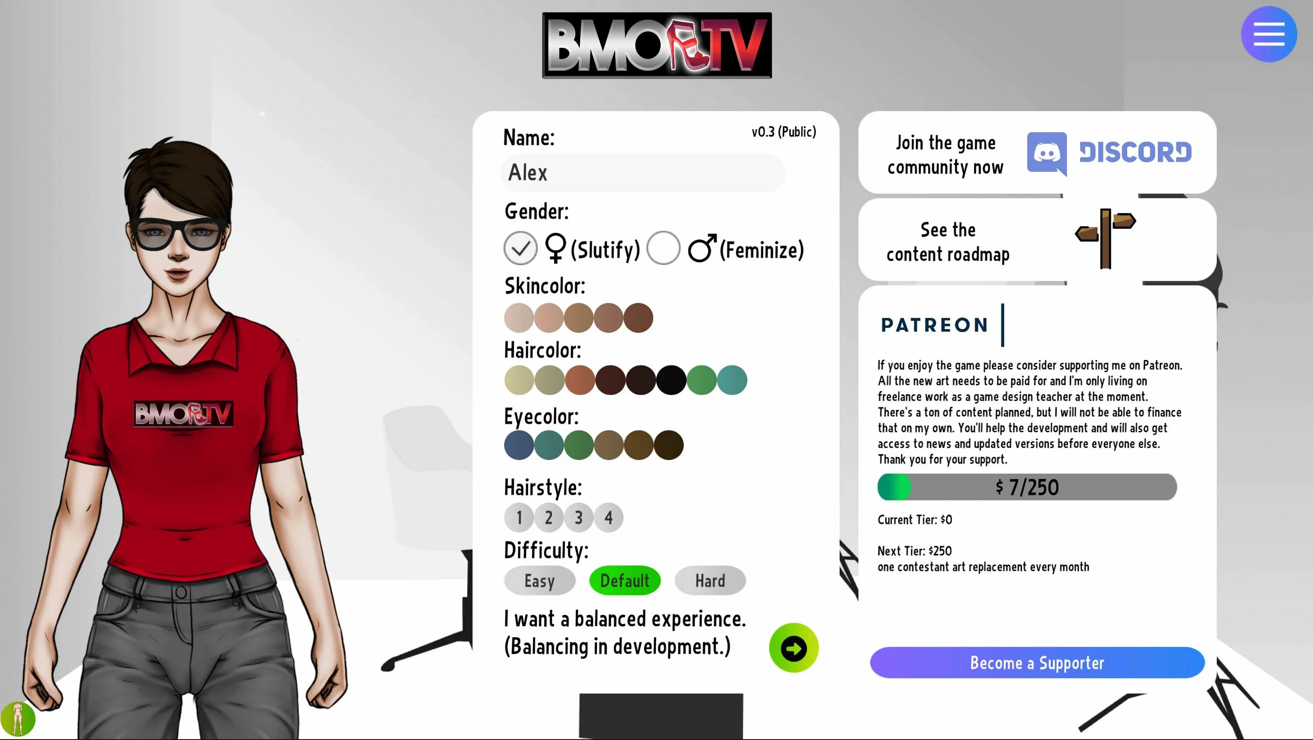
Task: Click the Name input field Alex
Action: pos(643,172)
